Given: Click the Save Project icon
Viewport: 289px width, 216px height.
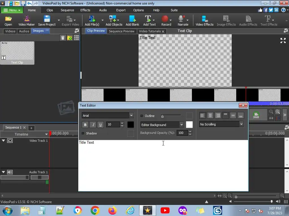Looking at the screenshot, I should click(x=47, y=21).
